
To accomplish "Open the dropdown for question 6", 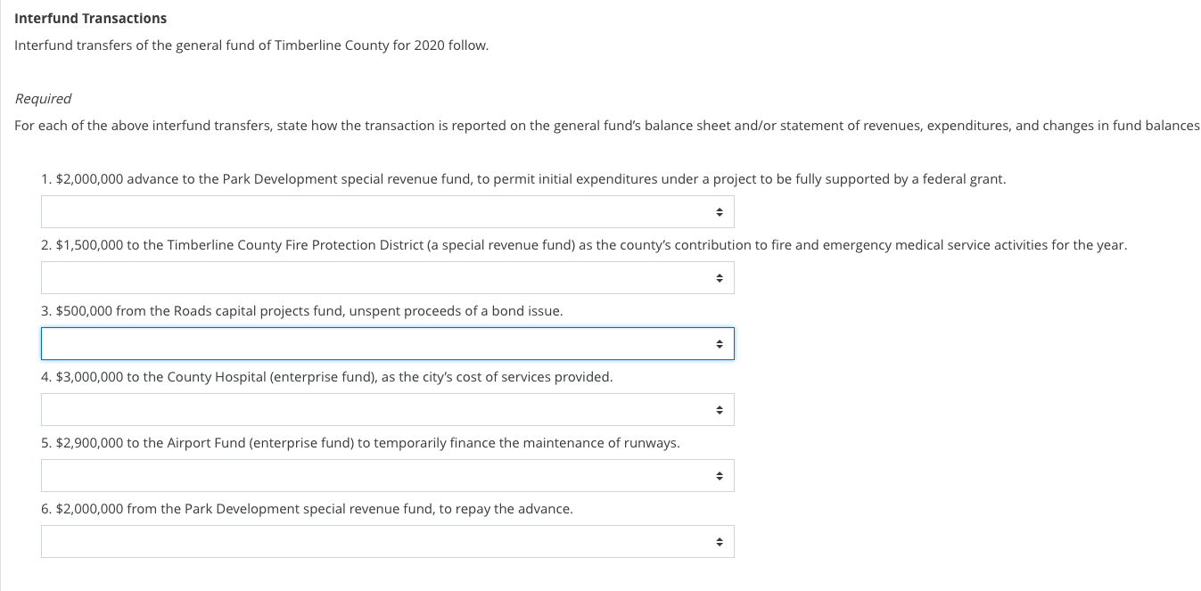I will 388,541.
